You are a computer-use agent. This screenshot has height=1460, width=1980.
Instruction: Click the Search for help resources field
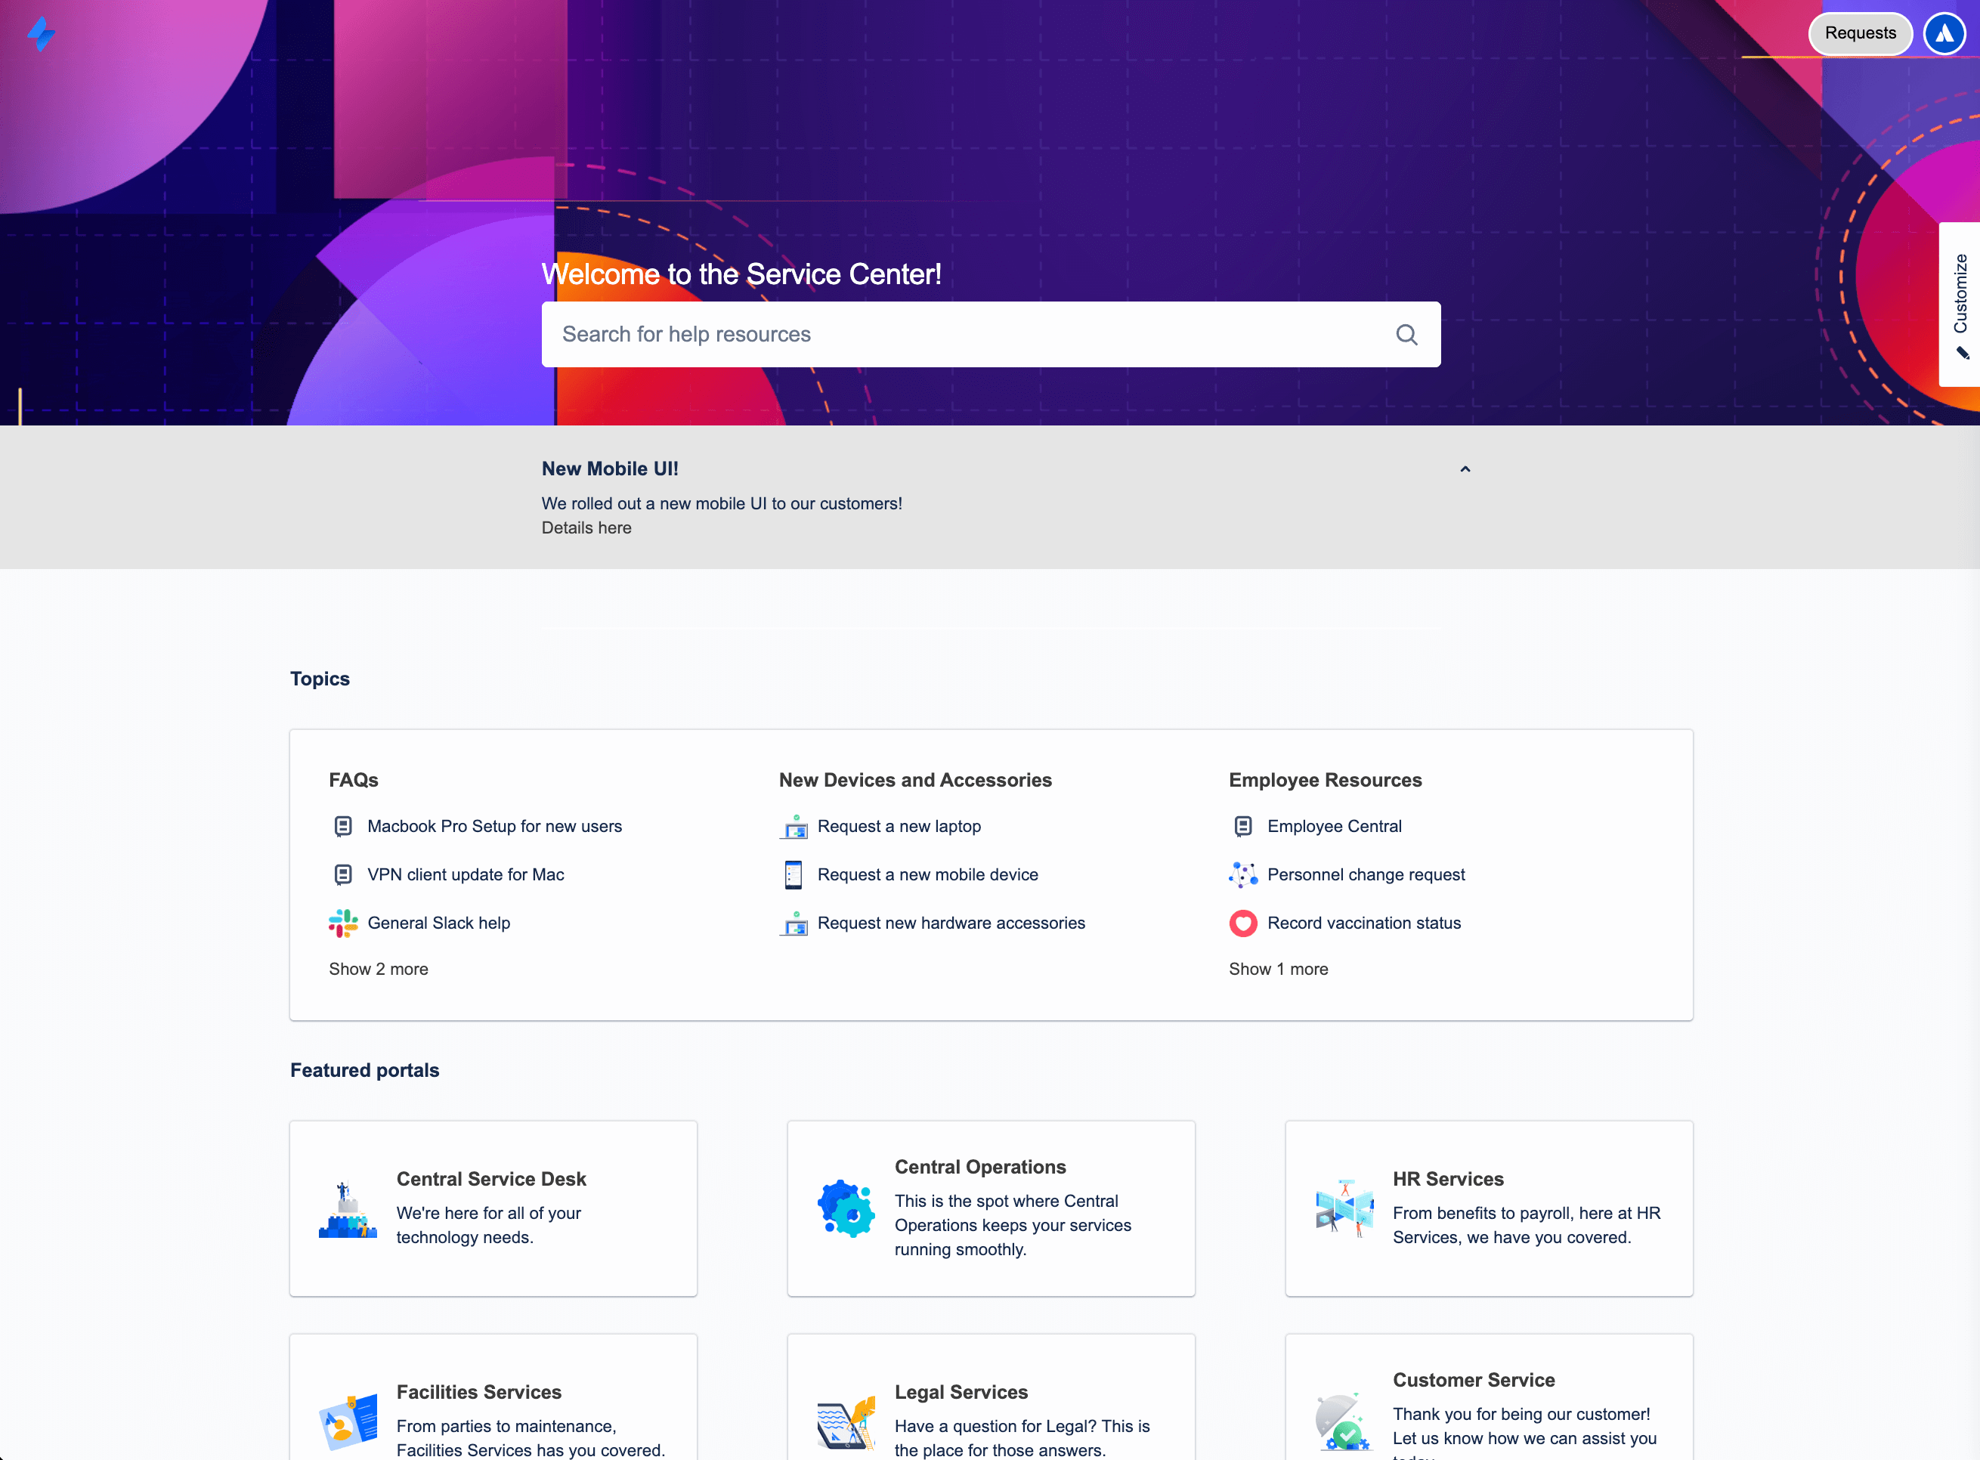tap(990, 333)
